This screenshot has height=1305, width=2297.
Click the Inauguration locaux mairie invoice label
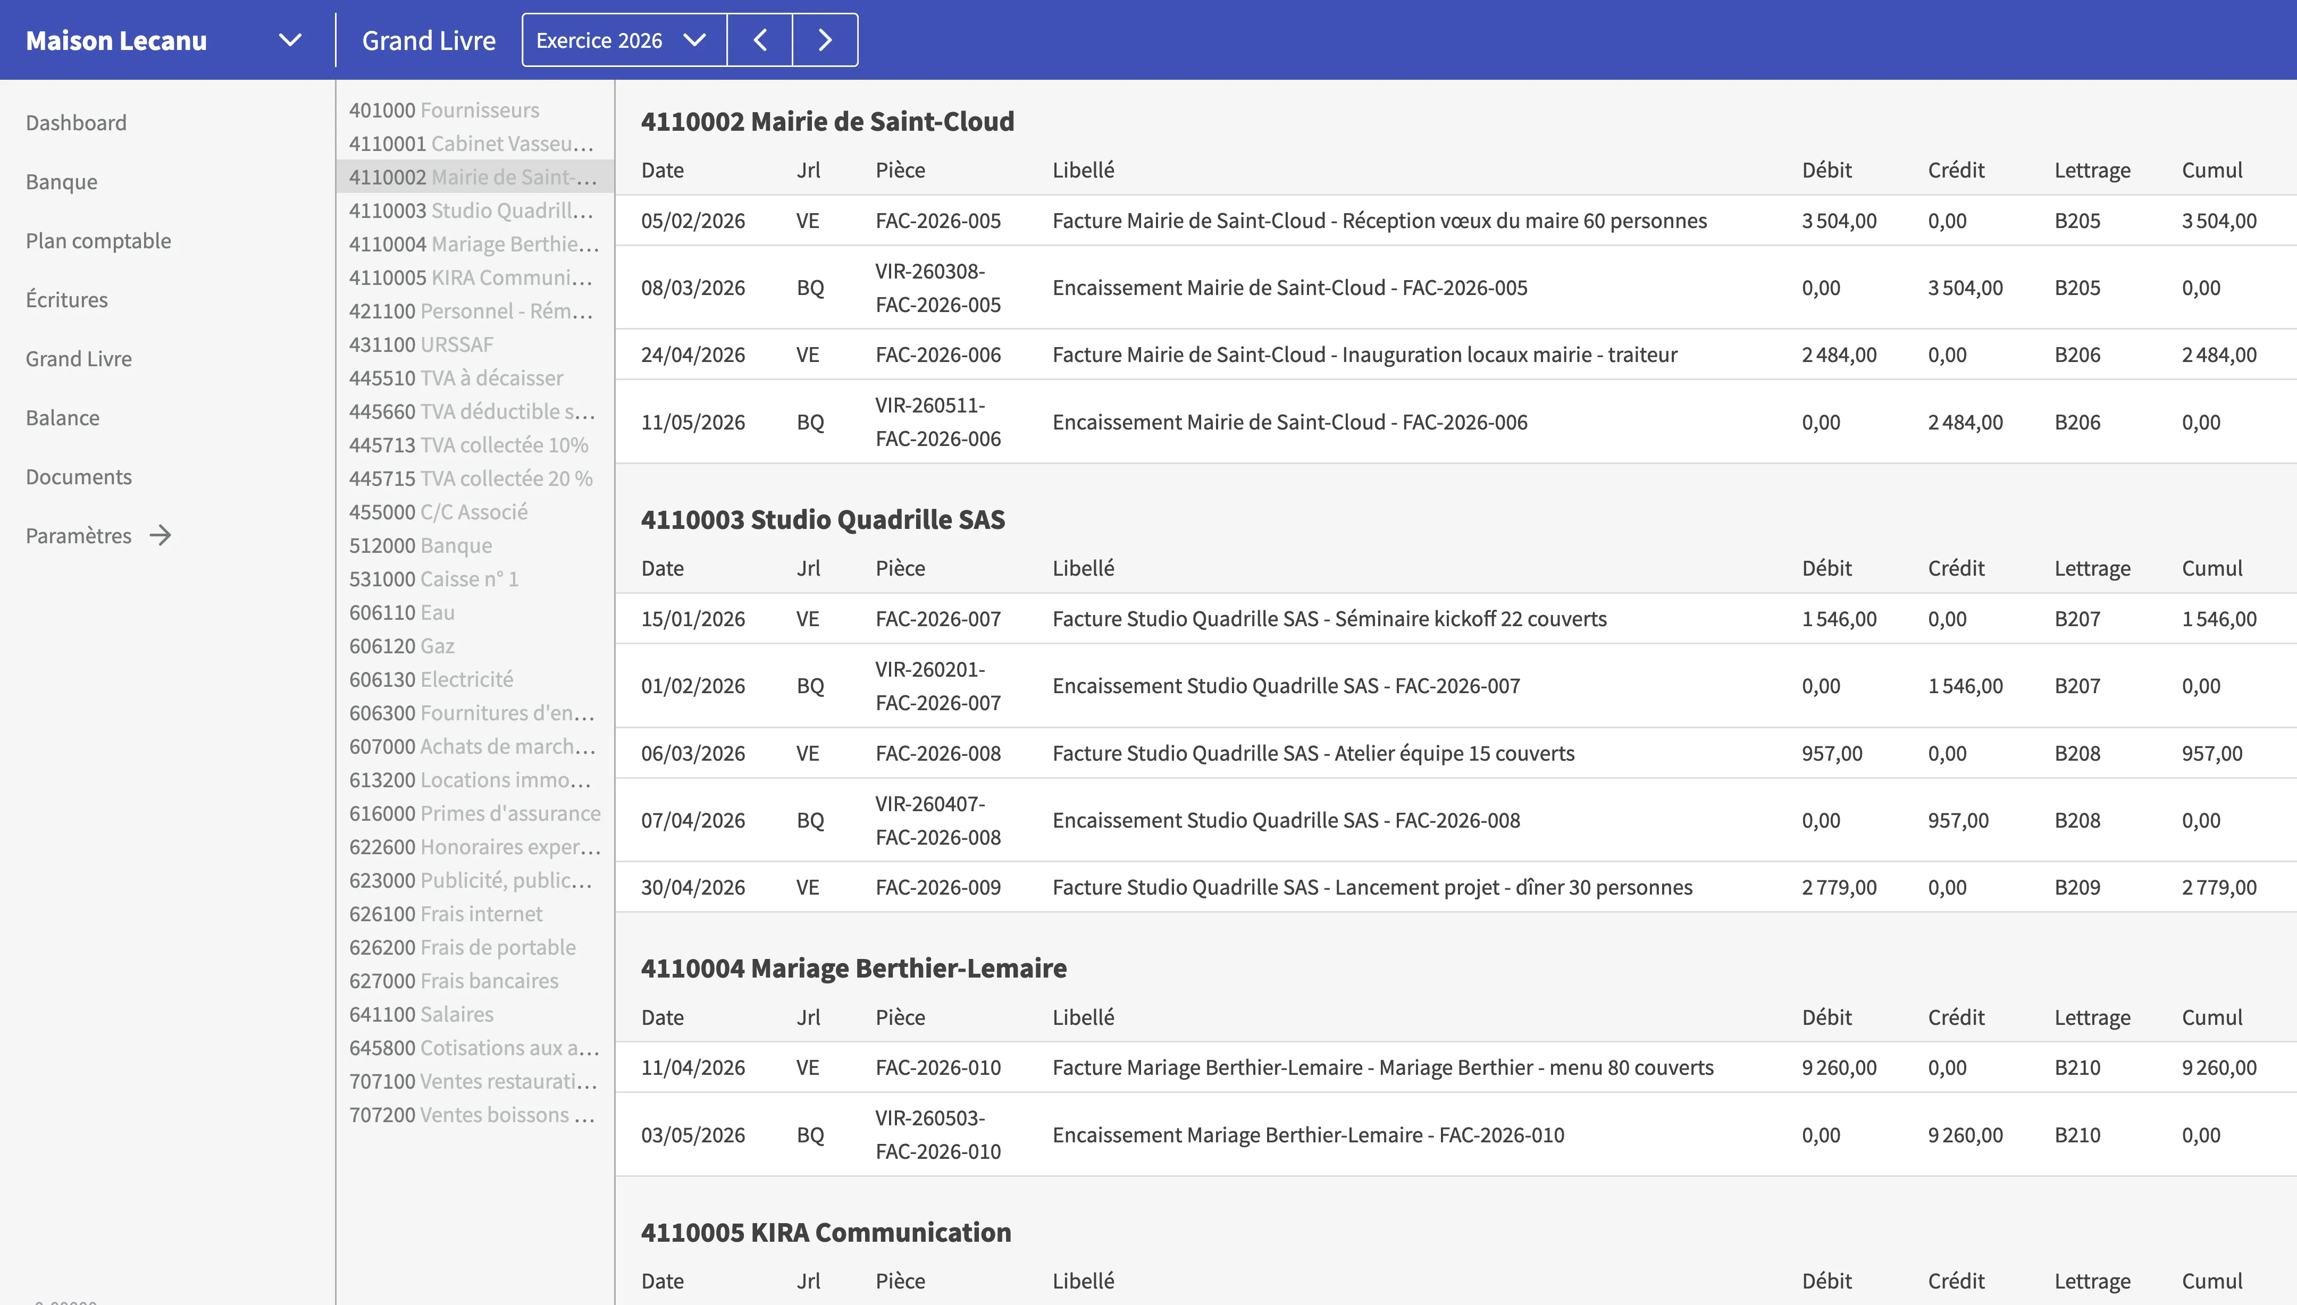1365,355
